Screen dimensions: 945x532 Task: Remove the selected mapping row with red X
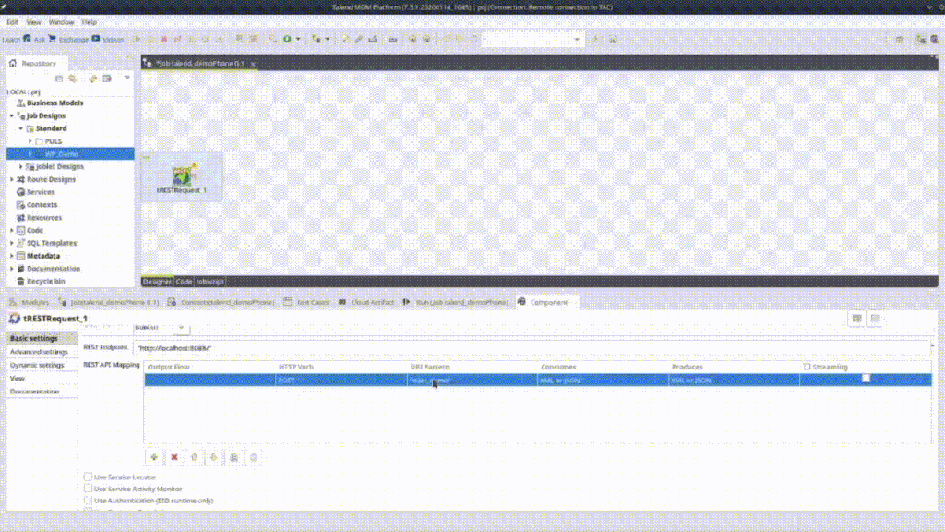pos(174,458)
